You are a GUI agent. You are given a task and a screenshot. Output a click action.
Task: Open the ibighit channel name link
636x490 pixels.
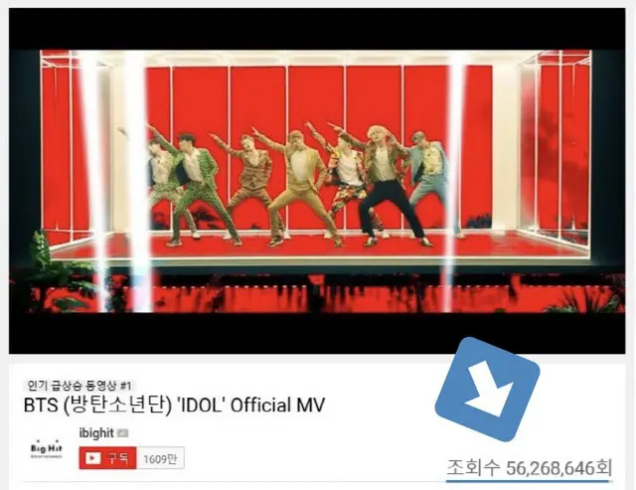(96, 432)
